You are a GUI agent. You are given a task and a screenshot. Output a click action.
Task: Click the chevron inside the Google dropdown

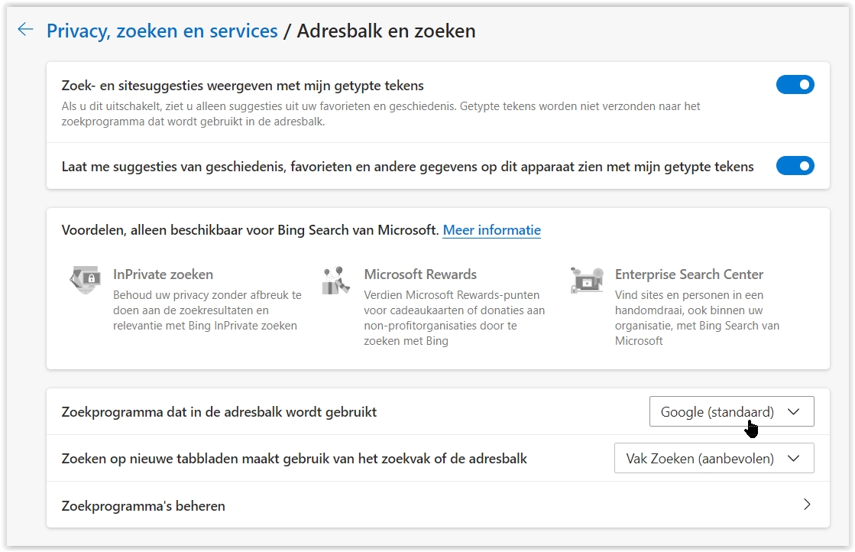pos(792,411)
